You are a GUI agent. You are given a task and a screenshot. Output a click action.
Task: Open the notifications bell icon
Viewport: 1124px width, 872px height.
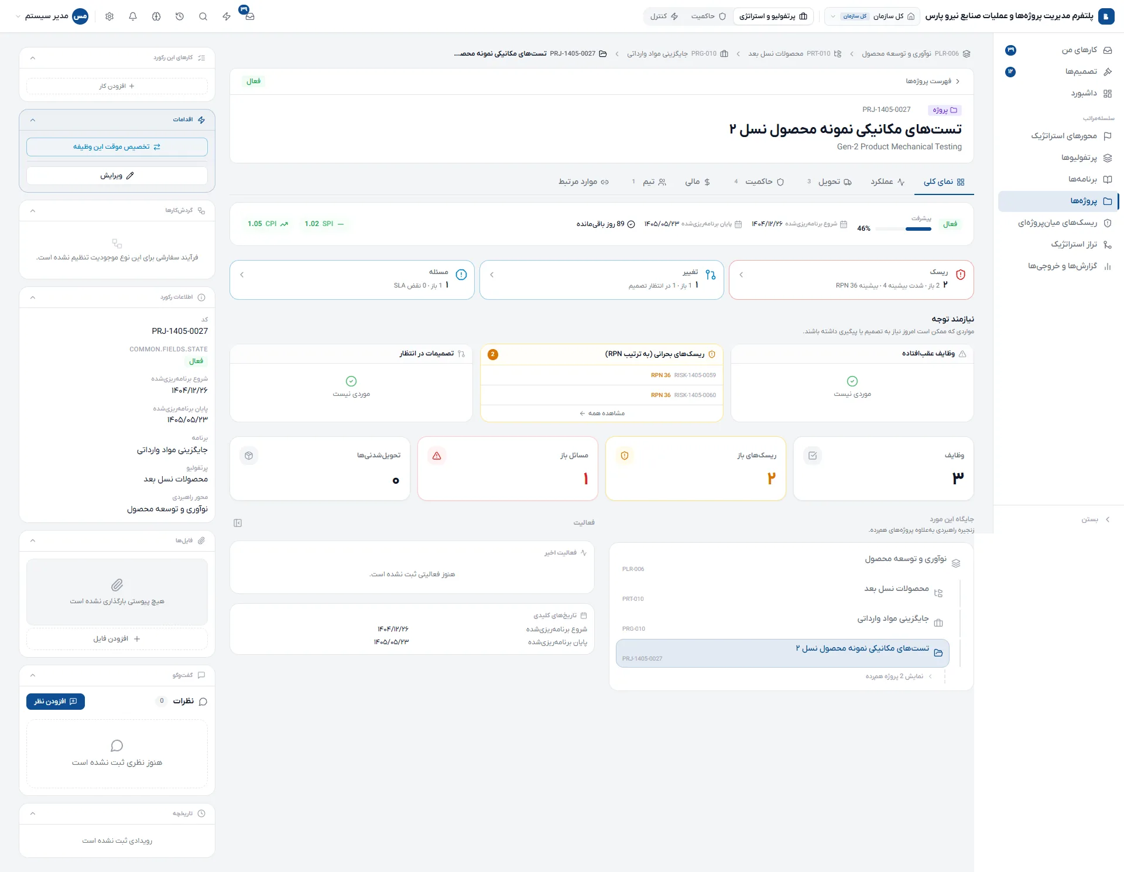pyautogui.click(x=133, y=16)
